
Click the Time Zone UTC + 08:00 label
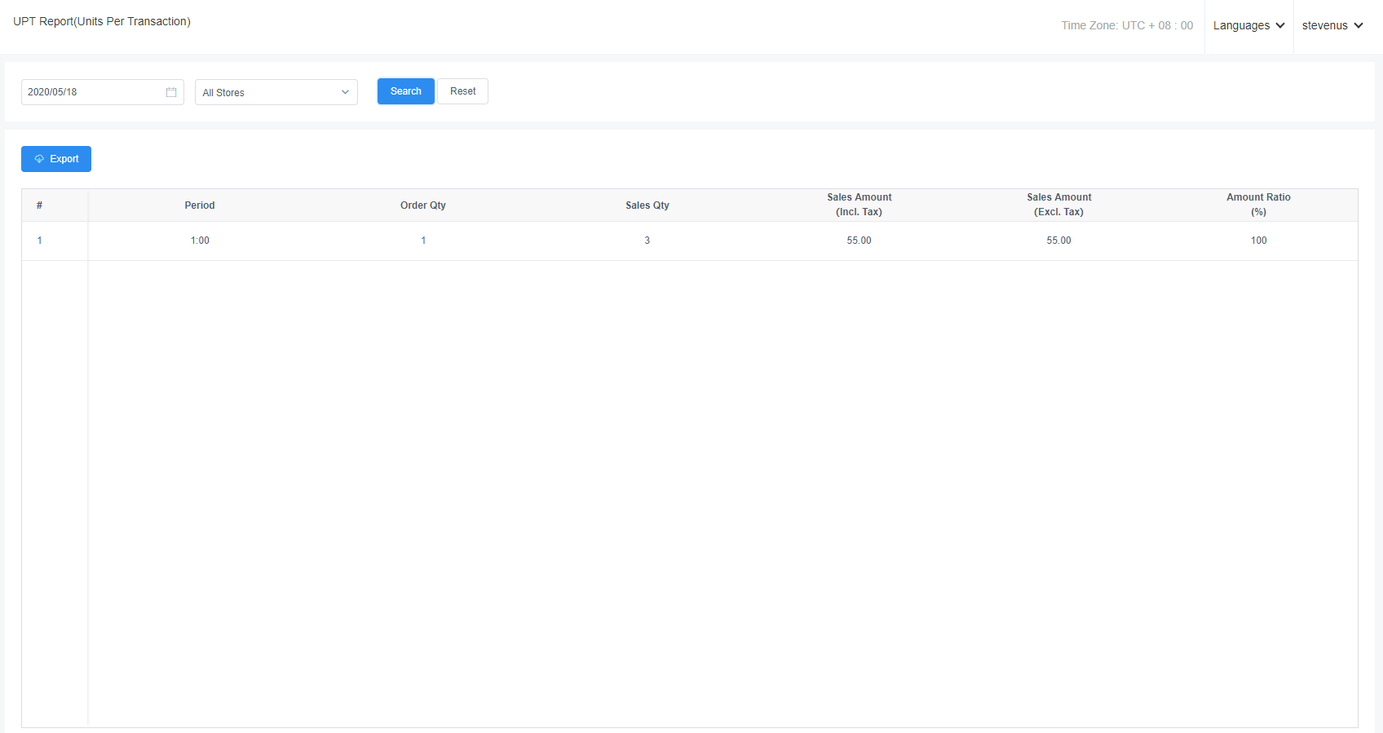coord(1126,26)
